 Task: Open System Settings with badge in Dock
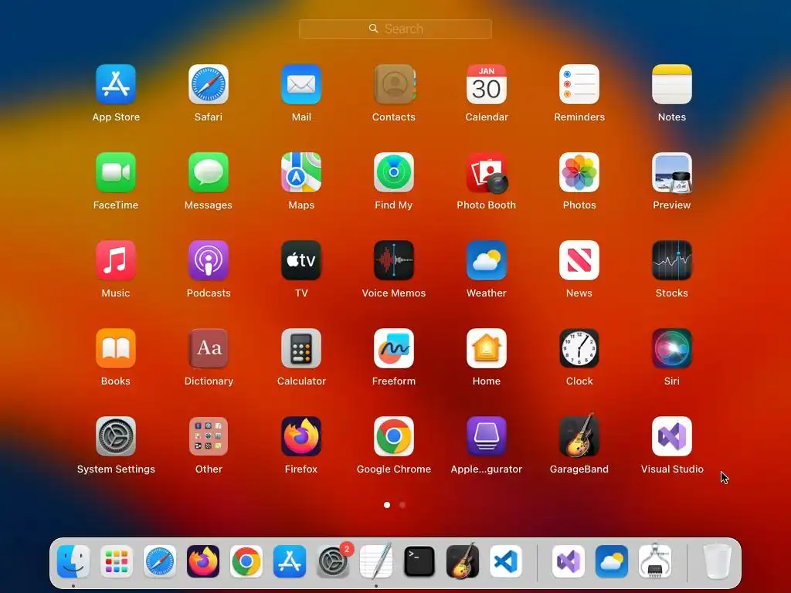pyautogui.click(x=333, y=561)
